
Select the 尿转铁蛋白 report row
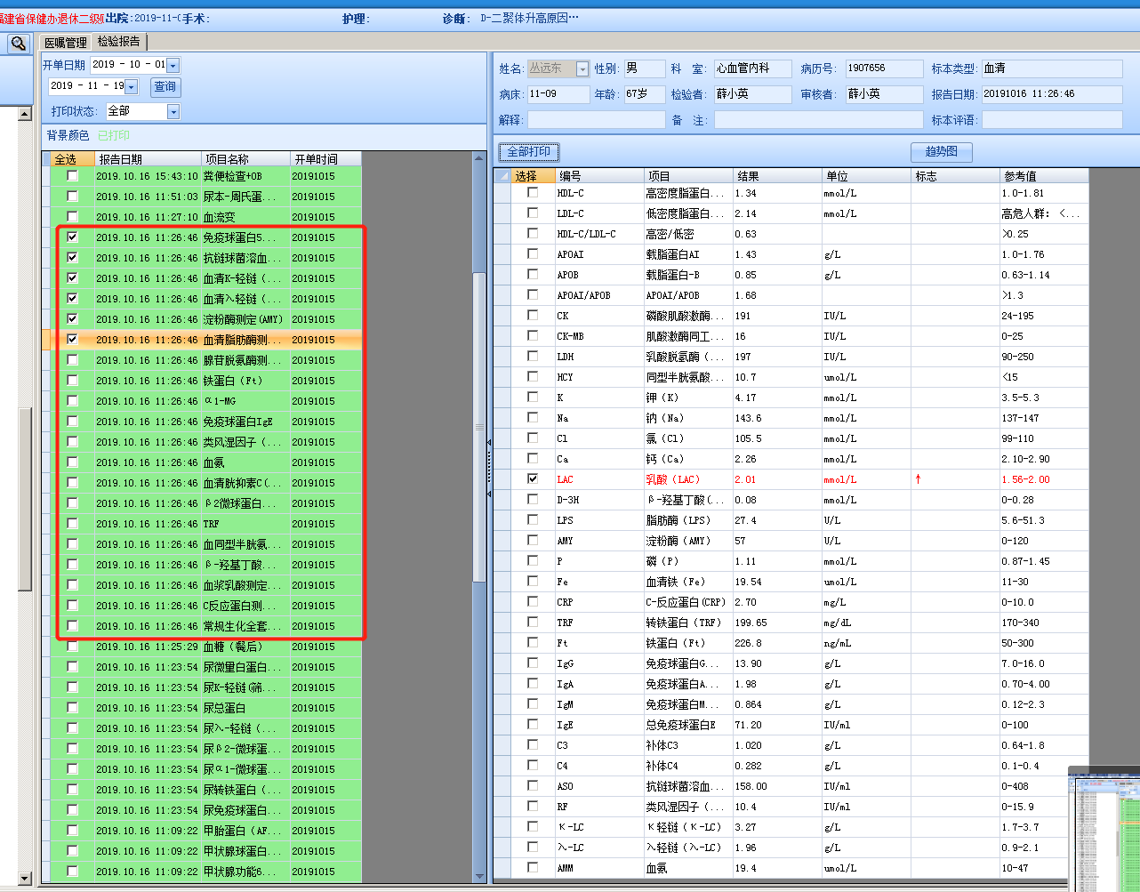pyautogui.click(x=202, y=790)
